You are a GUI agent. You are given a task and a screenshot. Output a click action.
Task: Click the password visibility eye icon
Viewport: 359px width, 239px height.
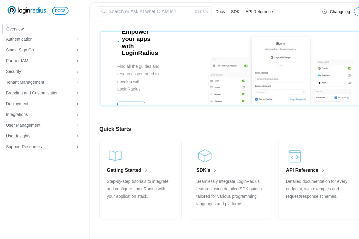(x=304, y=92)
